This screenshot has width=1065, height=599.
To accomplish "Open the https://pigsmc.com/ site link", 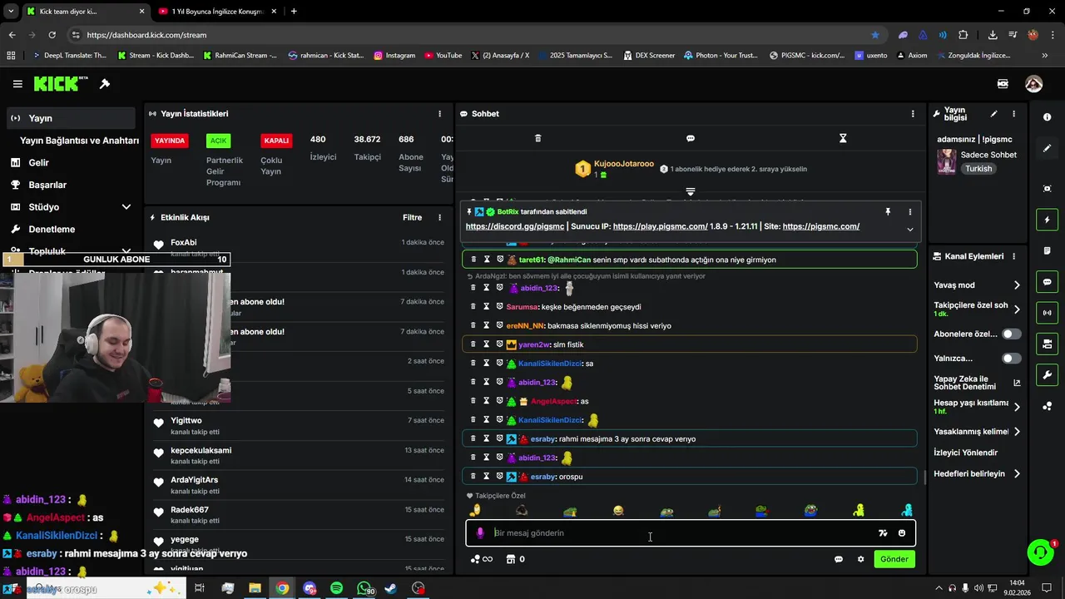I will 821,226.
